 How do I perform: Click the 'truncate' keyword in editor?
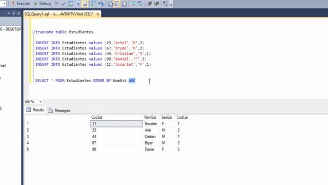(44, 32)
